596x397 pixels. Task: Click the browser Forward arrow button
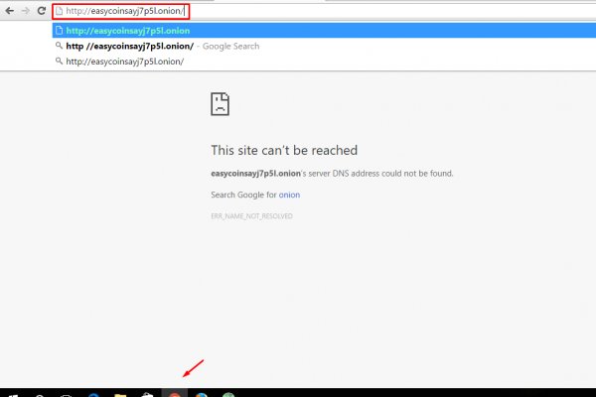[x=24, y=11]
